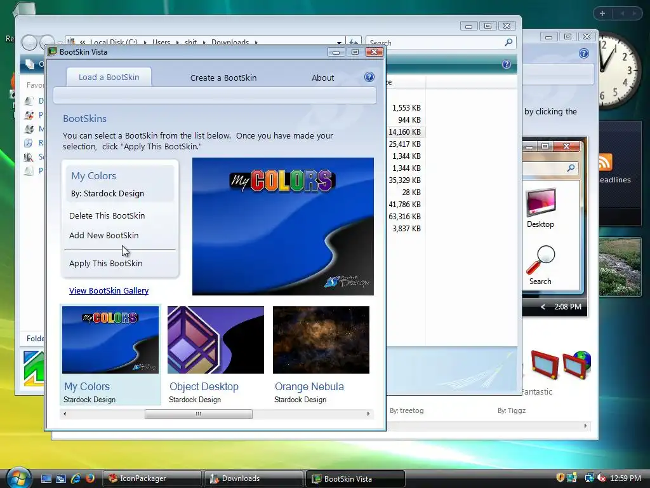Click the IconPackager right scroll arrow
This screenshot has height=488, width=650.
coord(585,426)
